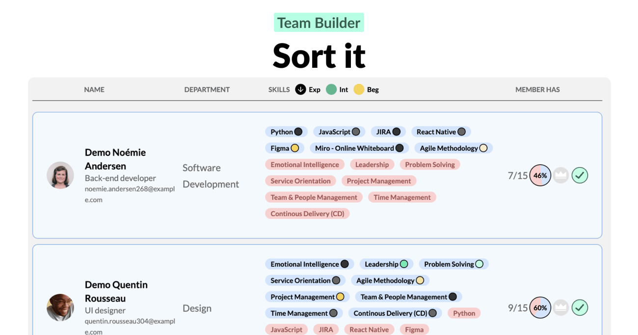Click the skills sort arrow icon
Screen dimensions: 638x335
coord(300,89)
